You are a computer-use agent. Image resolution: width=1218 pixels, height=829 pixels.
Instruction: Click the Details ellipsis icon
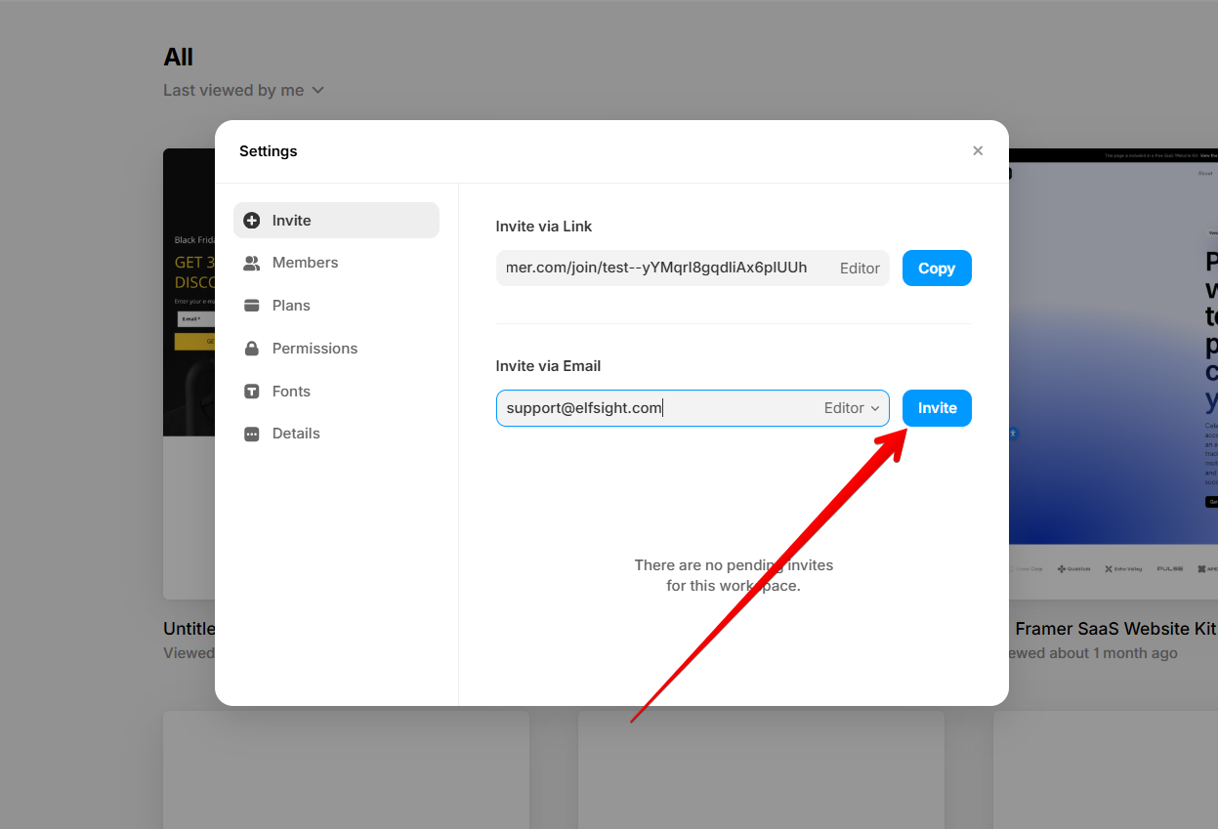[252, 434]
